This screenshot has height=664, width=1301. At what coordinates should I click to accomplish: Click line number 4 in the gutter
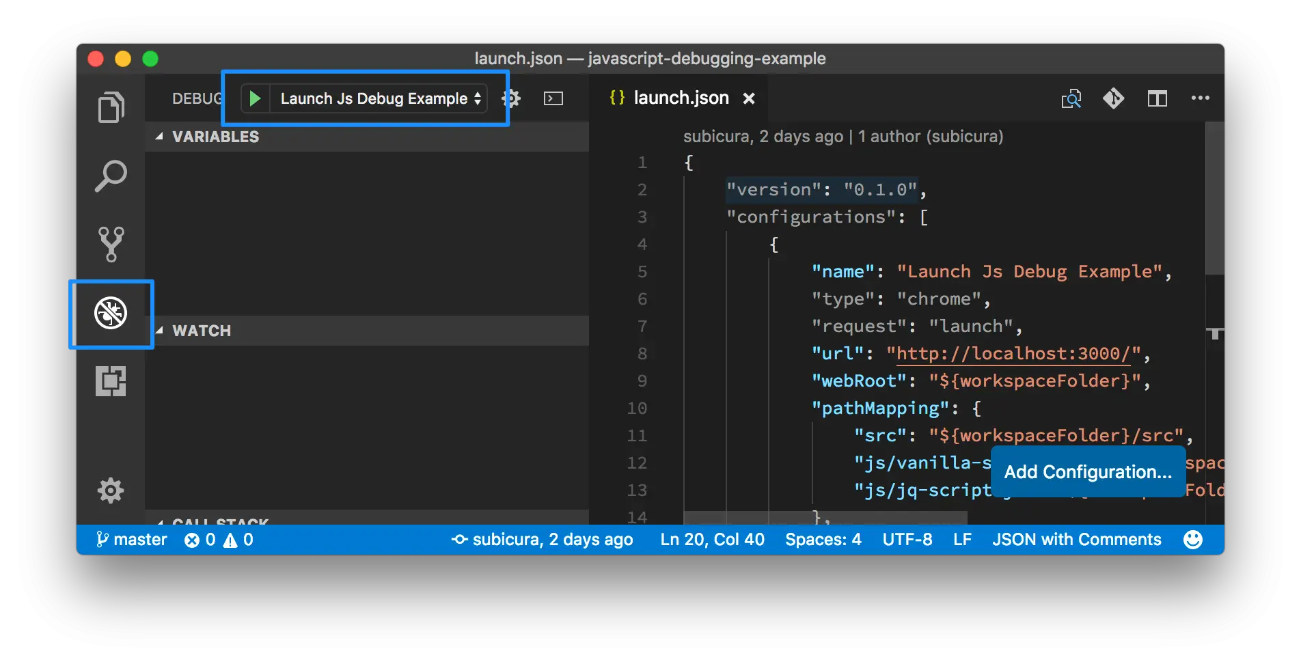point(642,244)
